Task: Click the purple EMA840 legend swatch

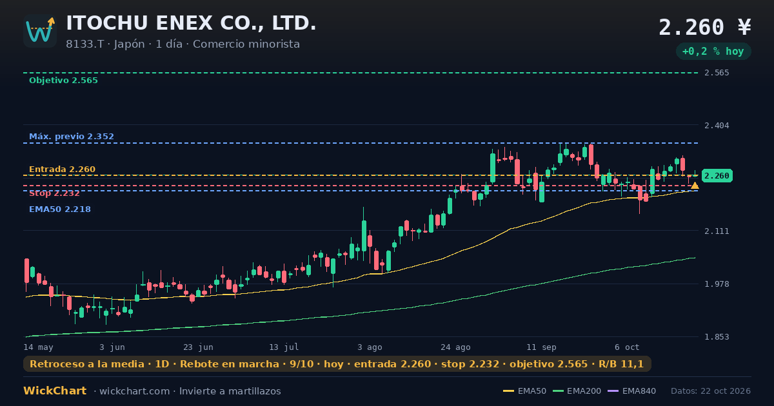Action: [612, 391]
